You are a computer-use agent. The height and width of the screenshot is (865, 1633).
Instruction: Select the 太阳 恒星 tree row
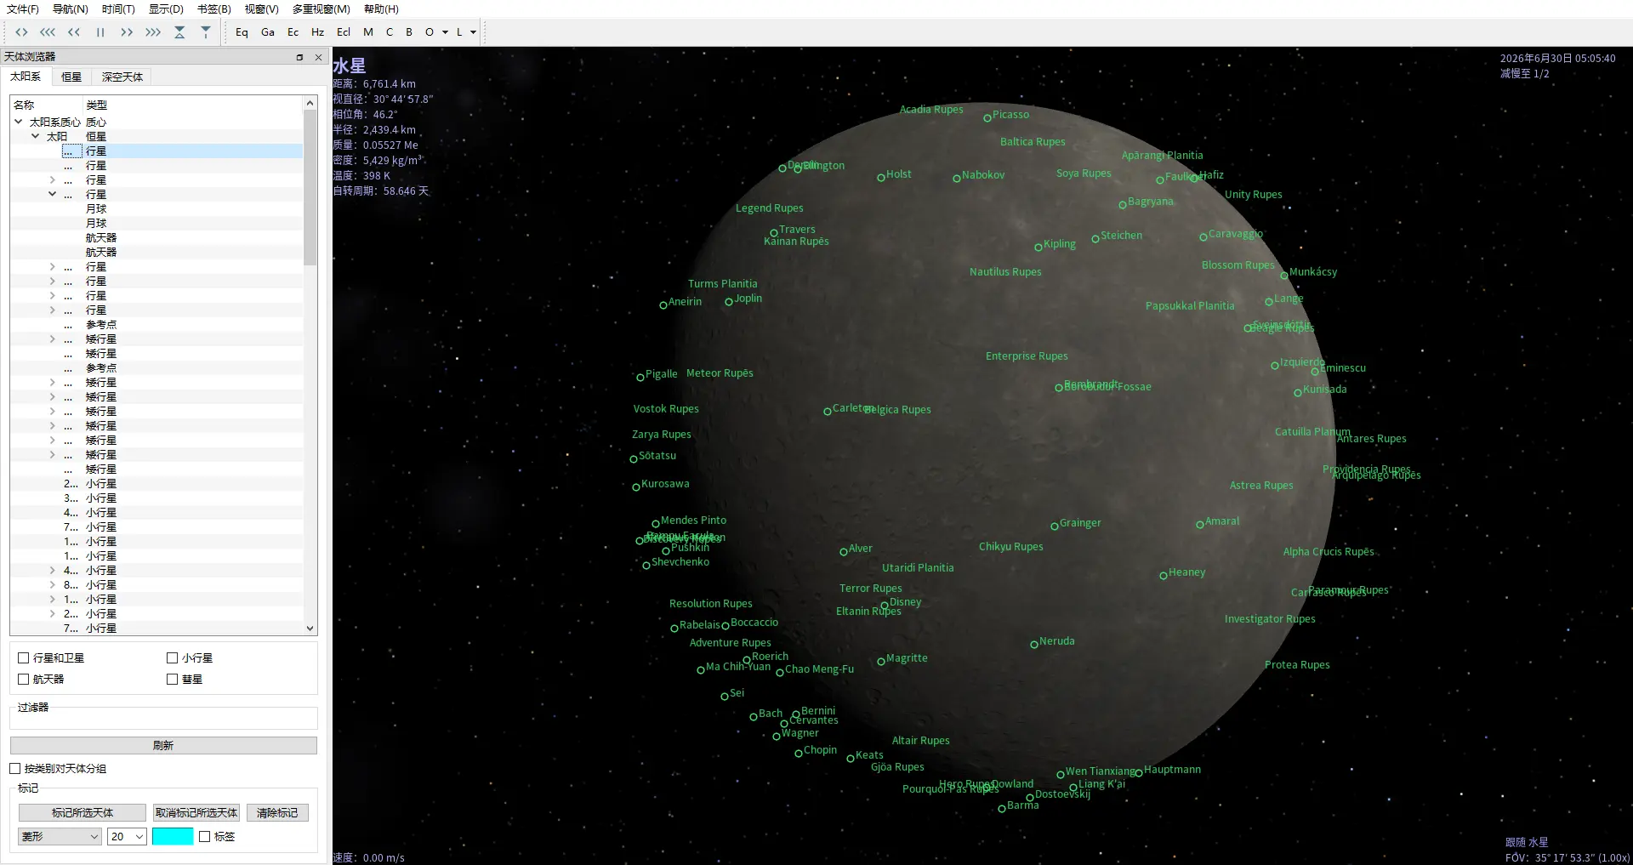coord(156,136)
